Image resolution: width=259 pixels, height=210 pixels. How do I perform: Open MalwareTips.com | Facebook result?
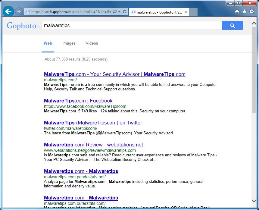(x=78, y=101)
